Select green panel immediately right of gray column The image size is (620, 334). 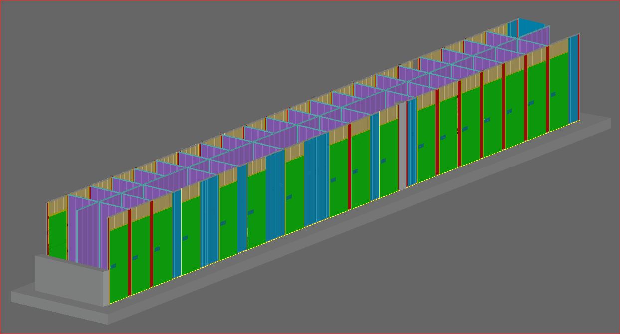coord(426,142)
